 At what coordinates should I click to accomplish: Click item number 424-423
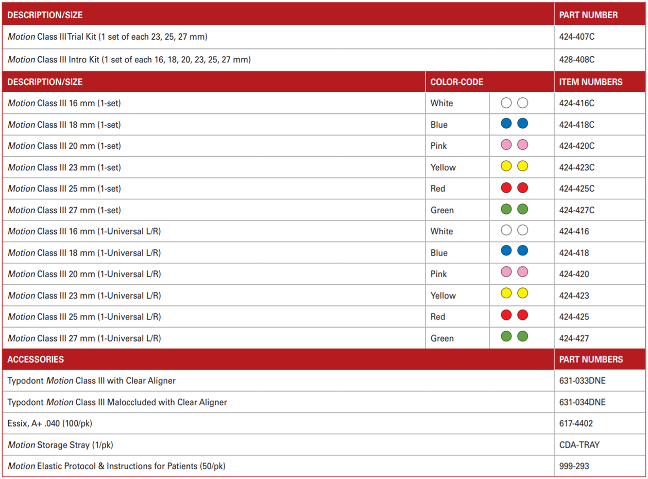[x=574, y=296]
